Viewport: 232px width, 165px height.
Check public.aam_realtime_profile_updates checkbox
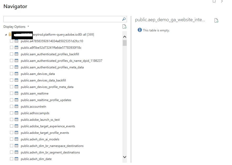[12, 100]
